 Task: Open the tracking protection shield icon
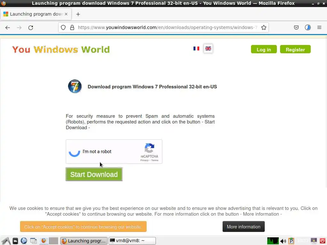(63, 27)
